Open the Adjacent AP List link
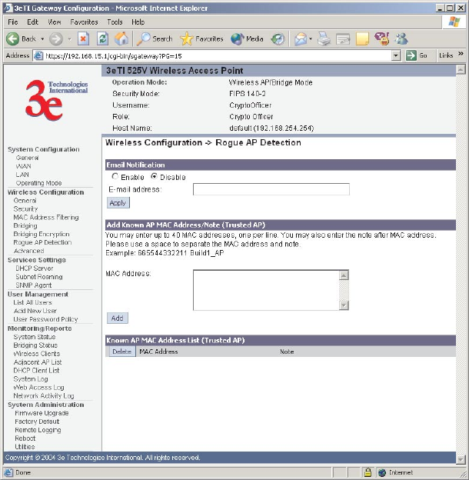 tap(38, 362)
